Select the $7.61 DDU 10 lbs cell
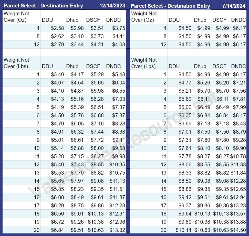The height and width of the screenshot is (236, 249). [185, 148]
